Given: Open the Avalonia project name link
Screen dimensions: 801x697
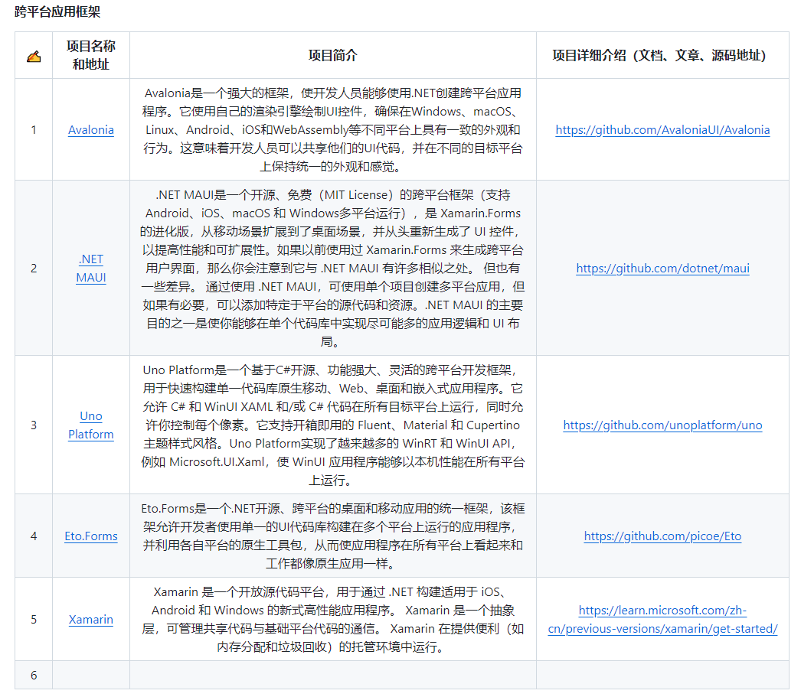Looking at the screenshot, I should 91,129.
